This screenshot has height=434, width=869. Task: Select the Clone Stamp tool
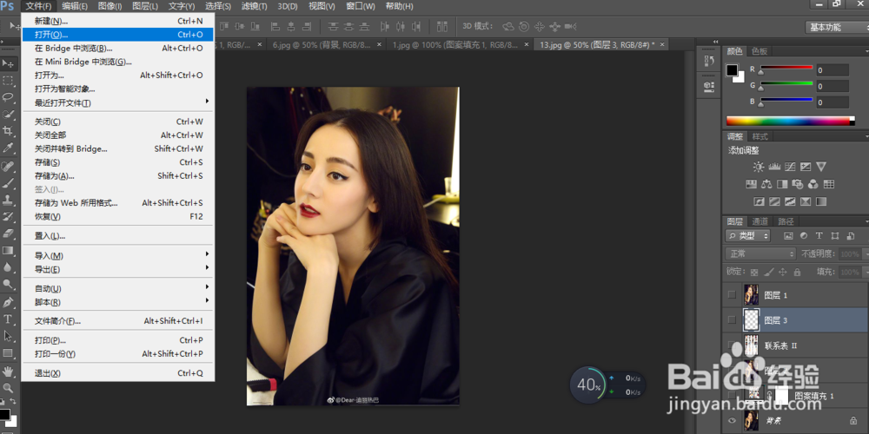point(9,200)
